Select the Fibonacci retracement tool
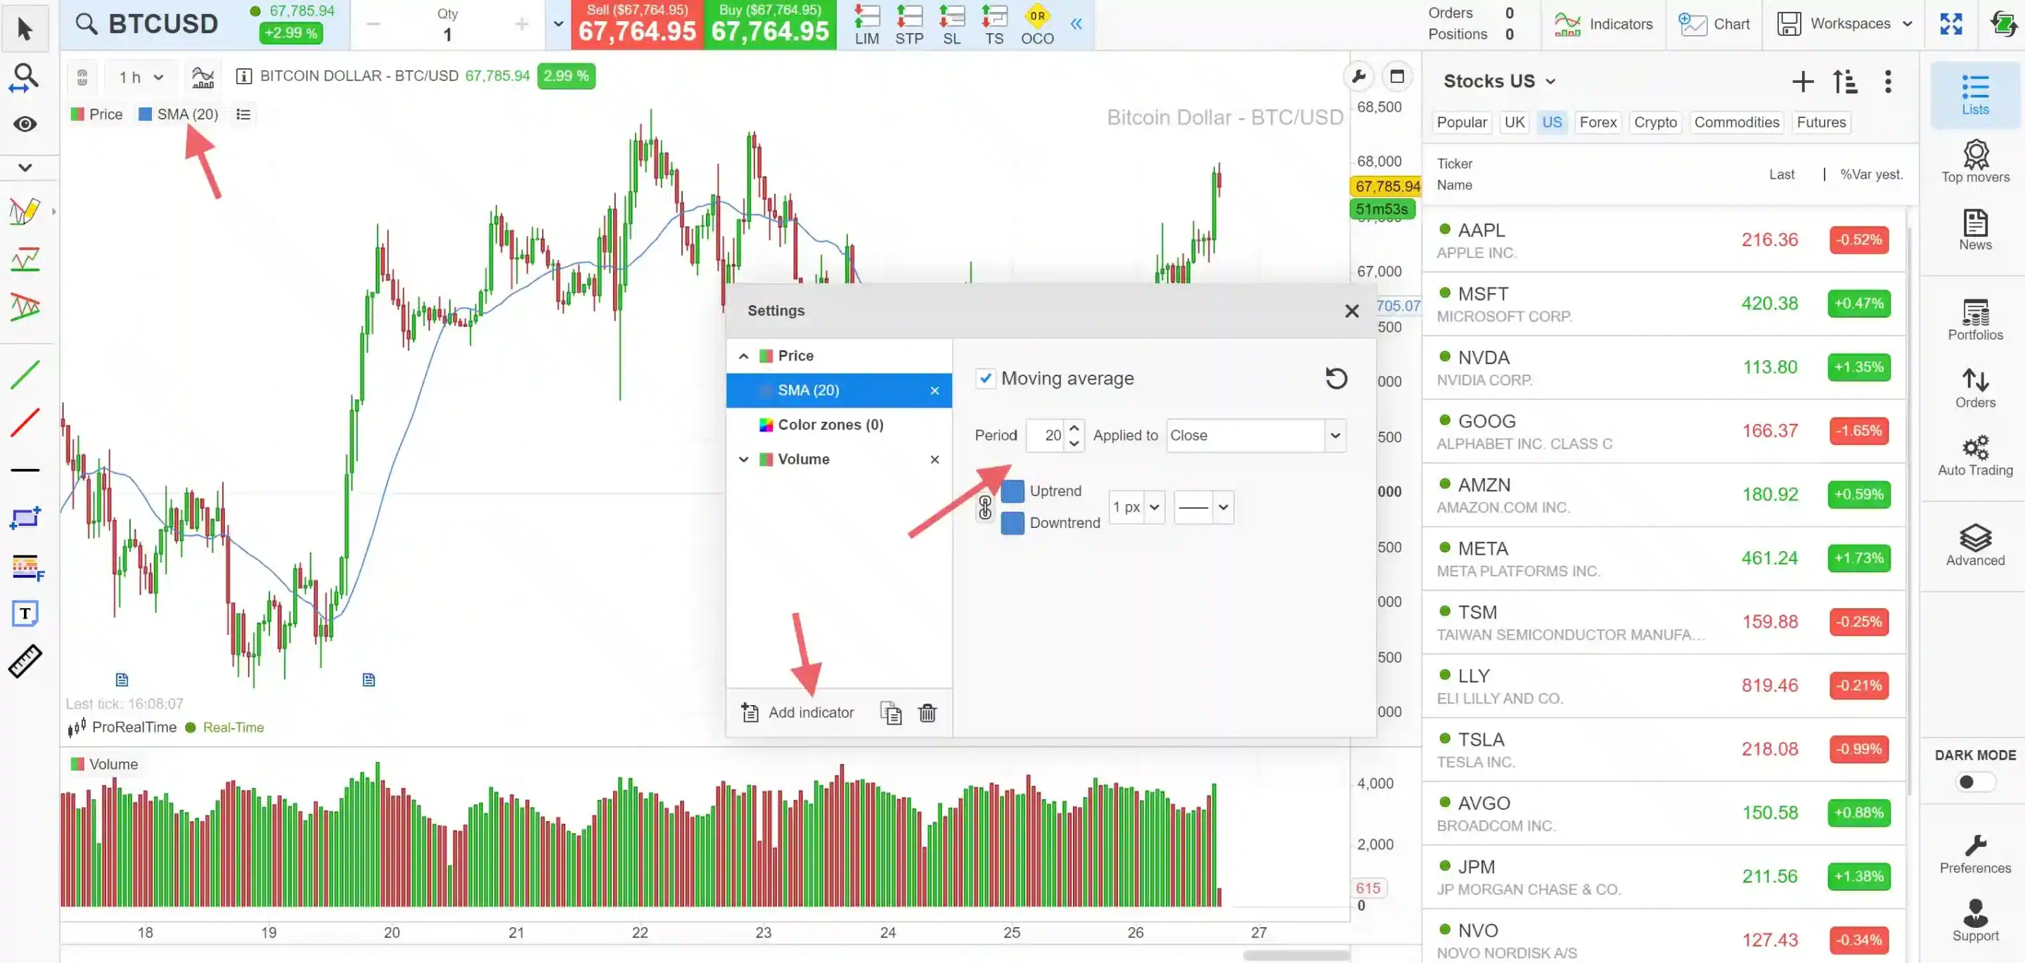 pos(27,566)
